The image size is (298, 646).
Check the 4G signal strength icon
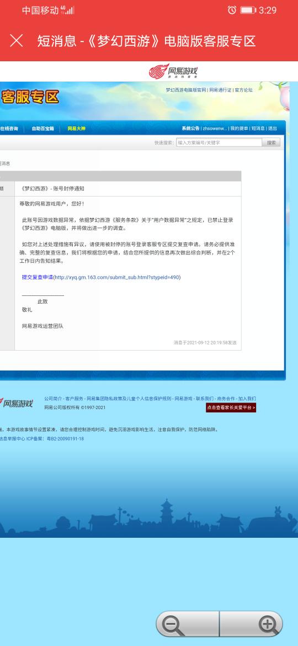tap(67, 10)
